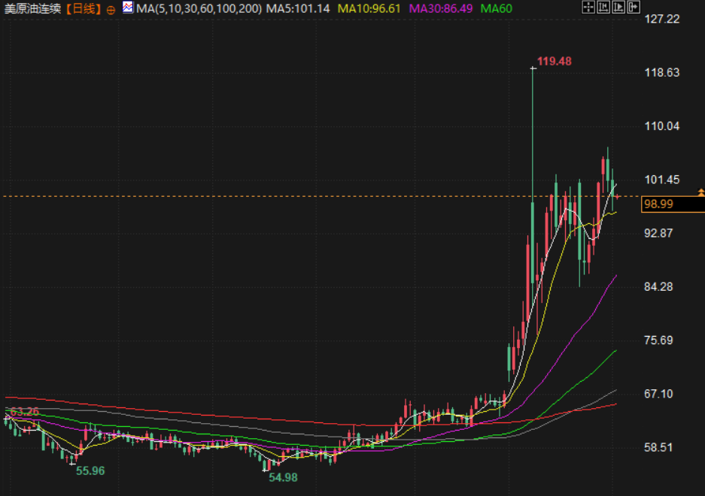Click the 美原油连续 instrument title
The width and height of the screenshot is (705, 496).
click(33, 8)
